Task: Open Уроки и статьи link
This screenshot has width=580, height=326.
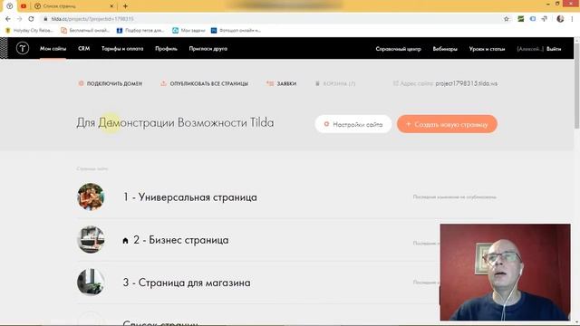Action: click(x=487, y=49)
